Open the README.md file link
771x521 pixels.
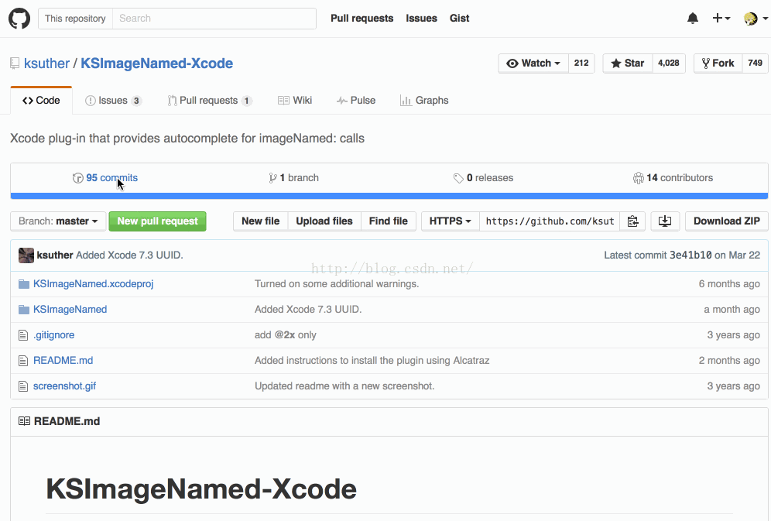click(63, 361)
